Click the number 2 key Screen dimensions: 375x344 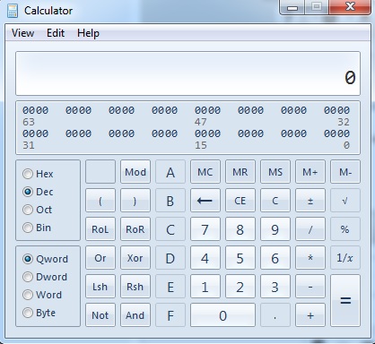(240, 287)
